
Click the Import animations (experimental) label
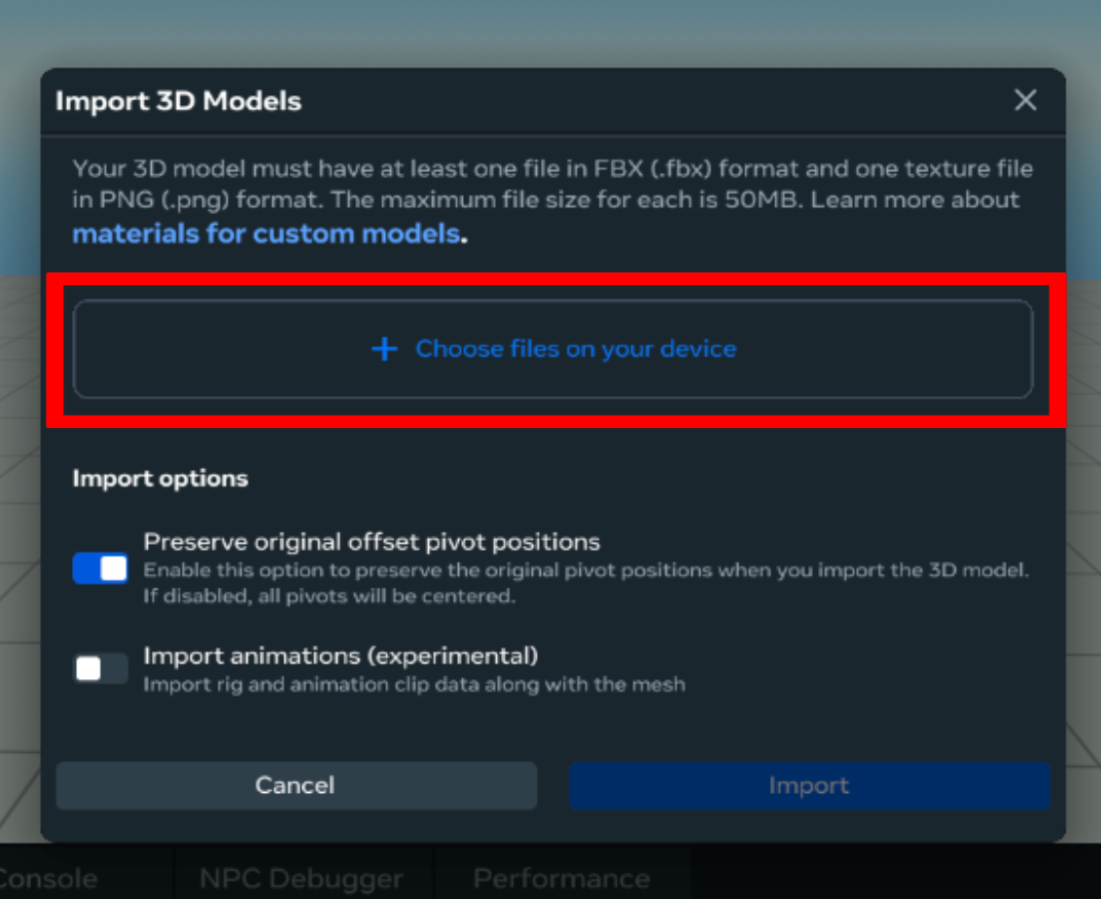[x=340, y=656]
